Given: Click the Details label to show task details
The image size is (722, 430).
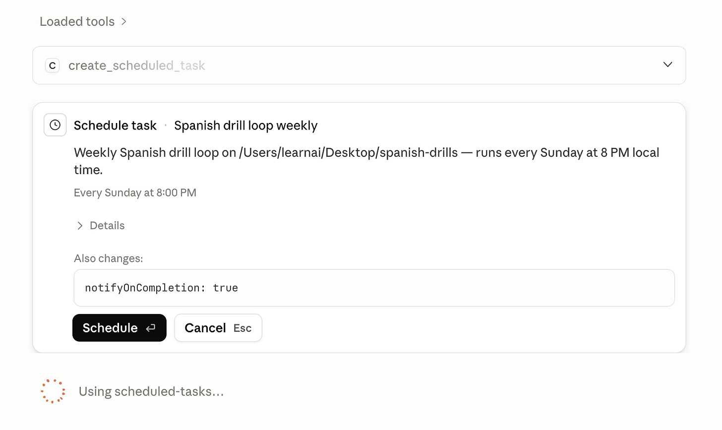Looking at the screenshot, I should [x=107, y=226].
